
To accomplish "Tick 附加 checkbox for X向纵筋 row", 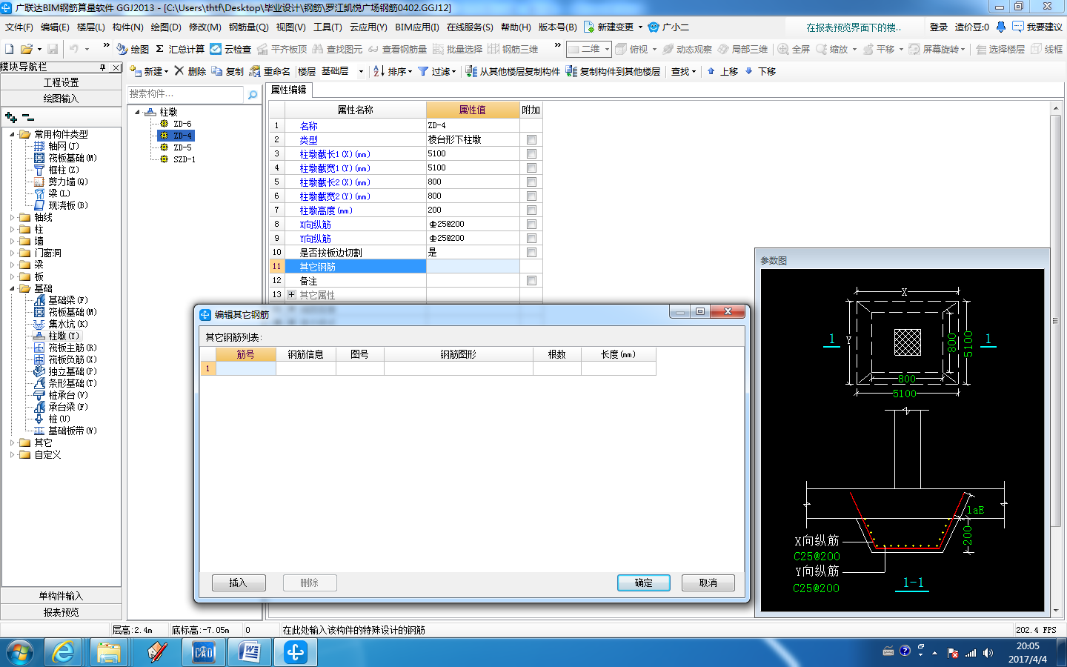I will 531,224.
